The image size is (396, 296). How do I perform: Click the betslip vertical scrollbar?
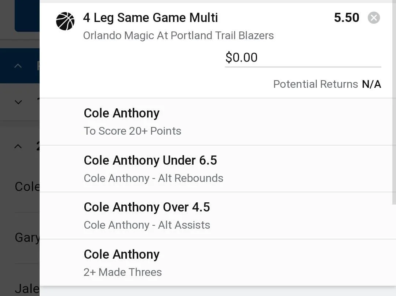(394, 102)
